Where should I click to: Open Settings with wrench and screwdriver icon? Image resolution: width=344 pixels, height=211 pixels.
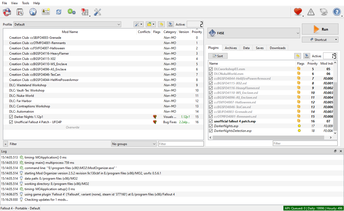[98, 12]
